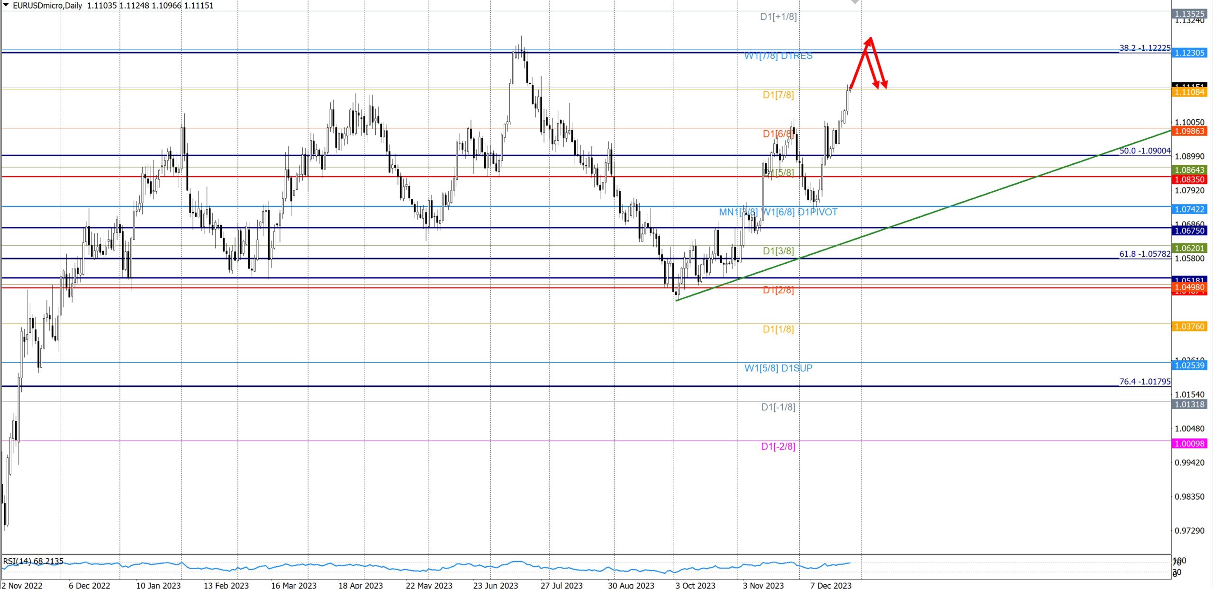Click the 1.07920 price scale value
The width and height of the screenshot is (1213, 589).
coord(1189,190)
